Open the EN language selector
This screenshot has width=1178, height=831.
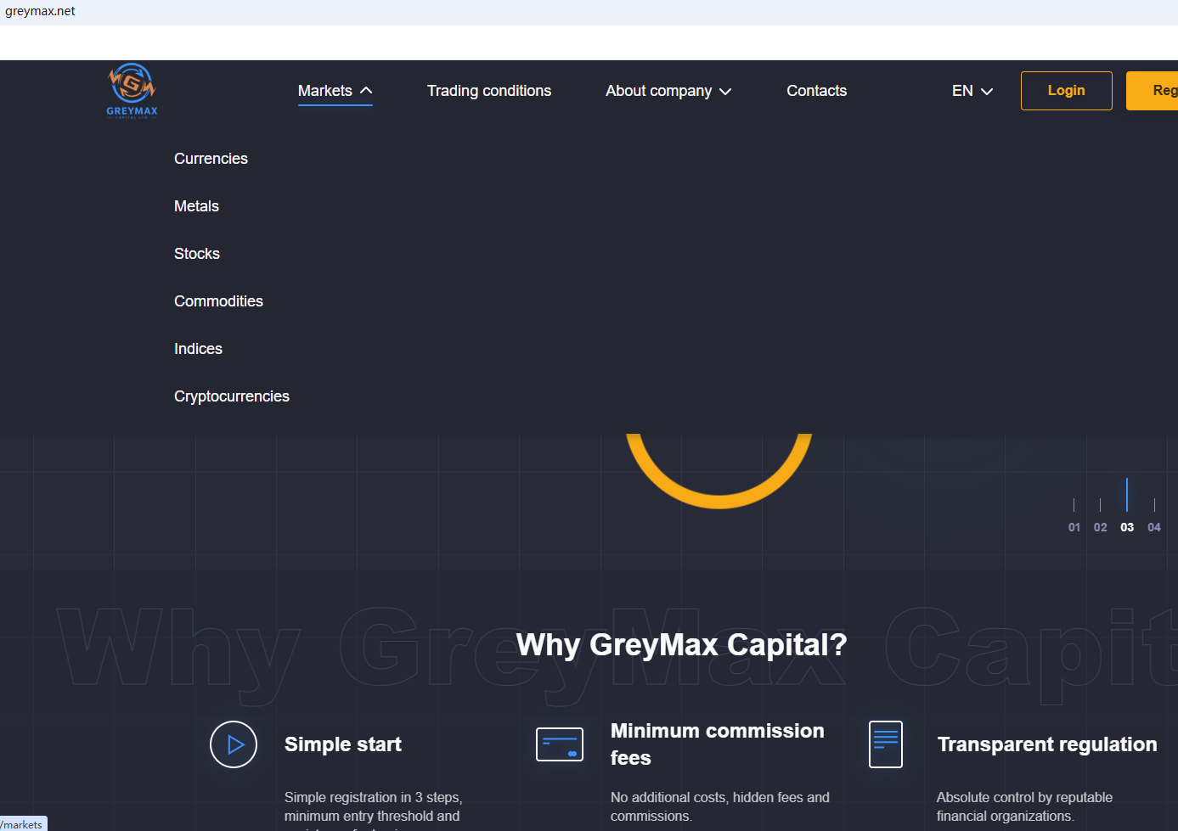point(972,91)
